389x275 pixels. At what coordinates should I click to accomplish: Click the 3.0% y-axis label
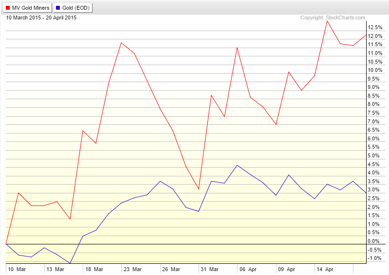[x=373, y=190]
